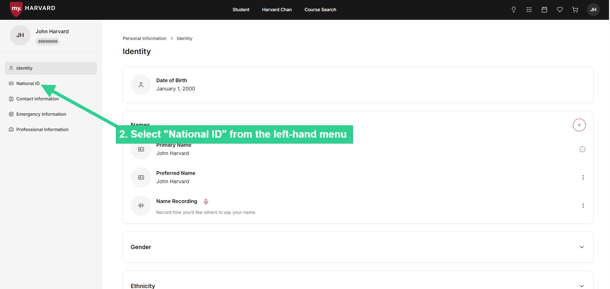The width and height of the screenshot is (610, 289).
Task: Open the shopping cart icon
Action: pyautogui.click(x=575, y=10)
